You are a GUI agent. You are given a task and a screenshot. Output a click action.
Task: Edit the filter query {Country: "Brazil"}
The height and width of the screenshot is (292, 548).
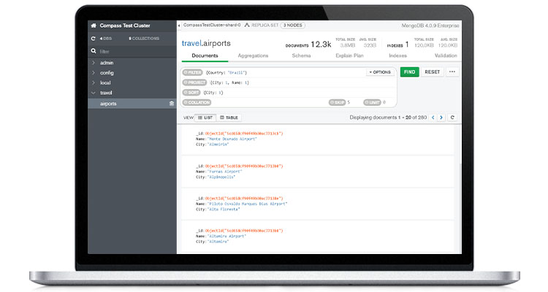[x=227, y=73]
